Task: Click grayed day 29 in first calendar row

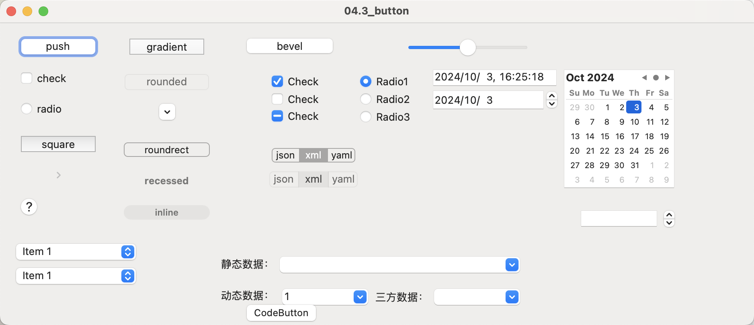Action: coord(575,107)
